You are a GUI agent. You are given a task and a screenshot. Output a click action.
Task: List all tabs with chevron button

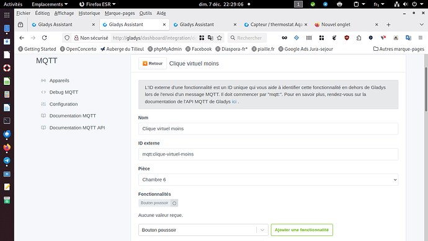click(421, 25)
